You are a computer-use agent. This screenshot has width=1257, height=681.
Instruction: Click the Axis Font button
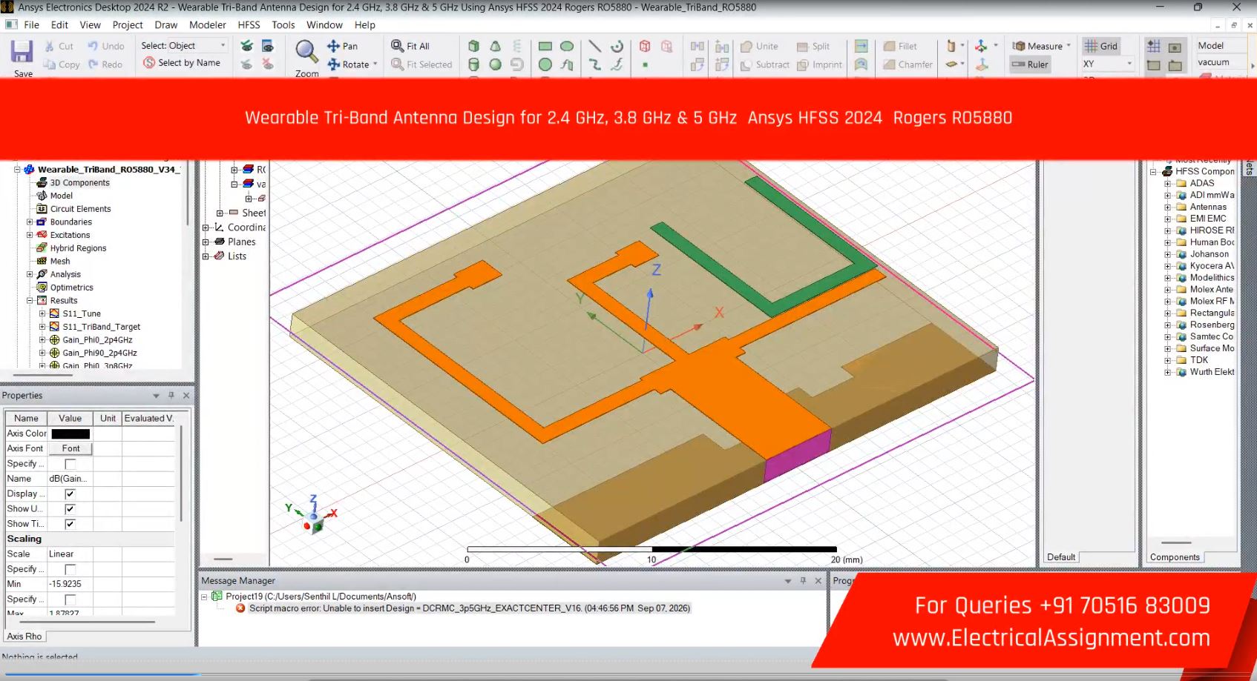[70, 448]
